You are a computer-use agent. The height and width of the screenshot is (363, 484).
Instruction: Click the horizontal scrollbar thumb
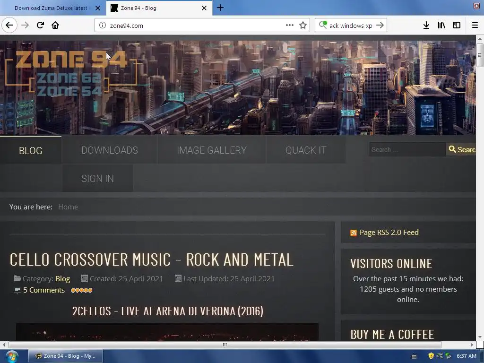point(225,345)
